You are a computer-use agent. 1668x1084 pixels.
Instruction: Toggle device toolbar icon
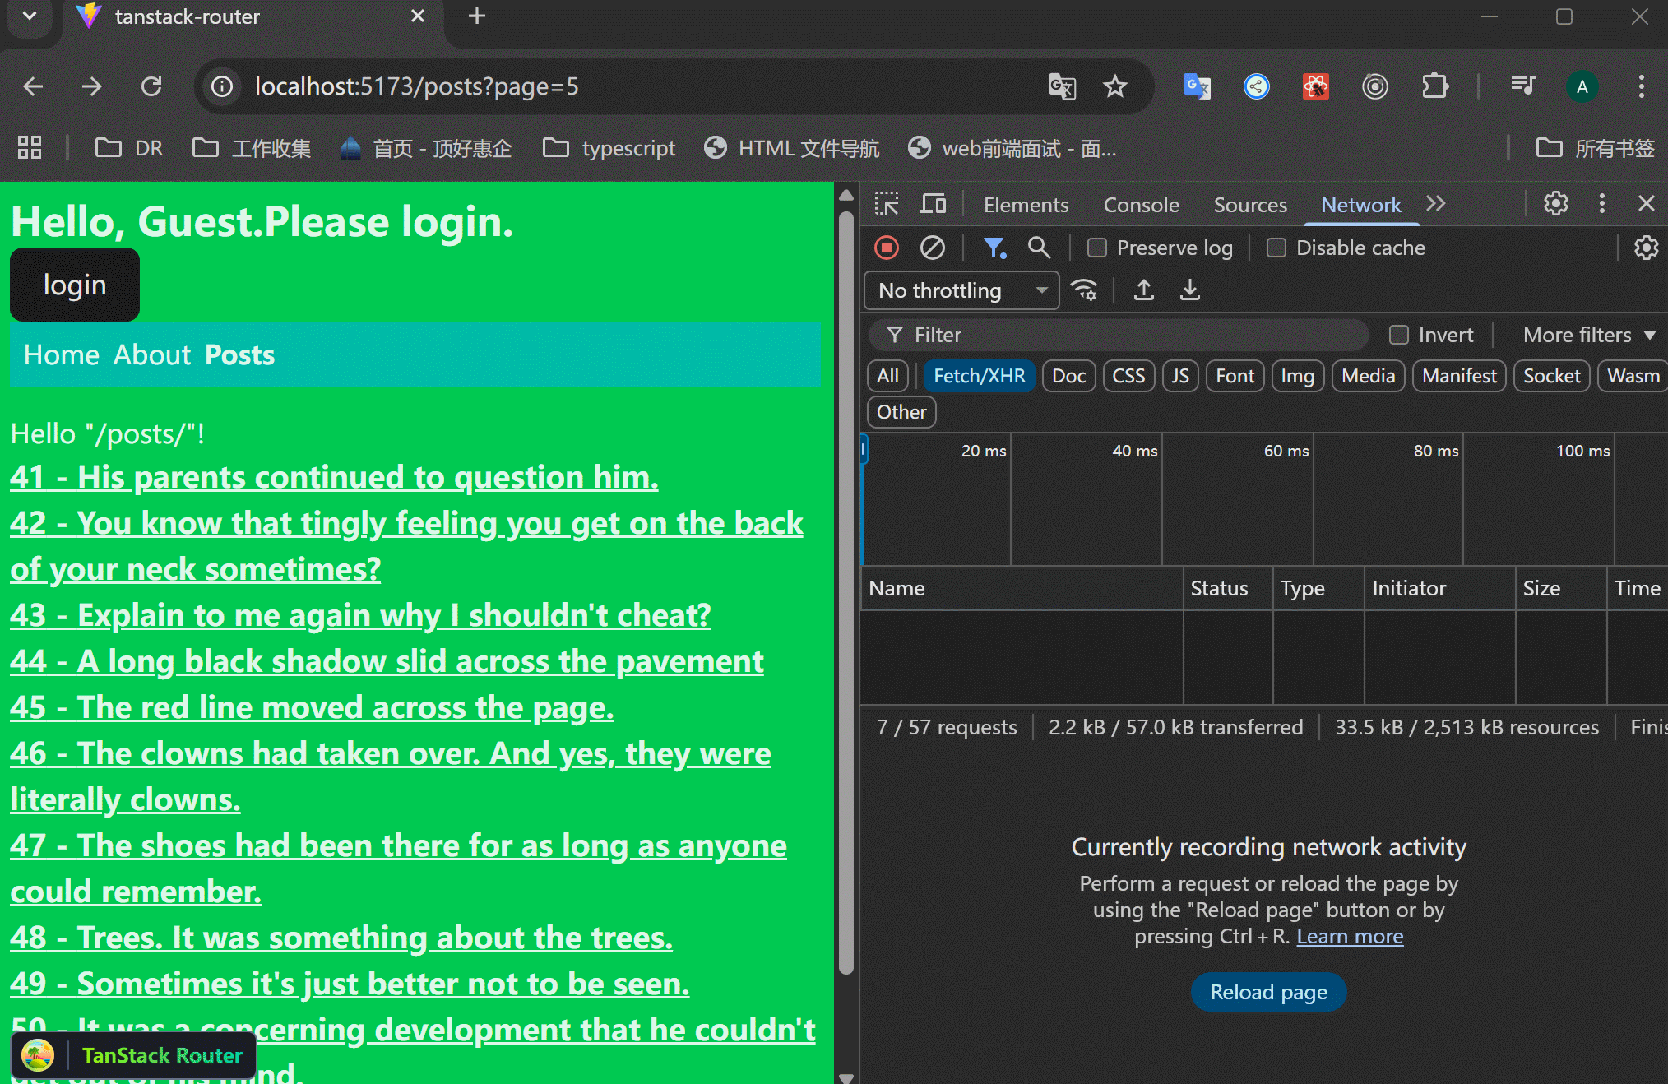(x=933, y=204)
